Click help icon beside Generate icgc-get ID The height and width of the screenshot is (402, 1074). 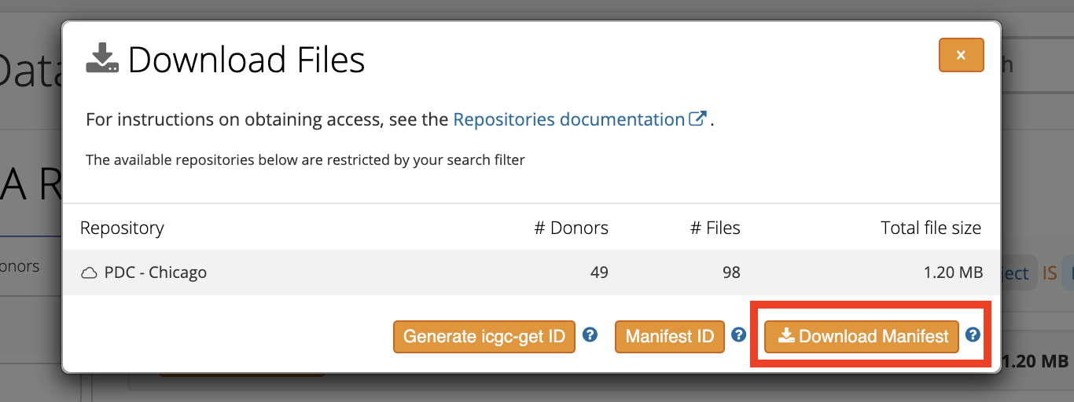tap(590, 335)
